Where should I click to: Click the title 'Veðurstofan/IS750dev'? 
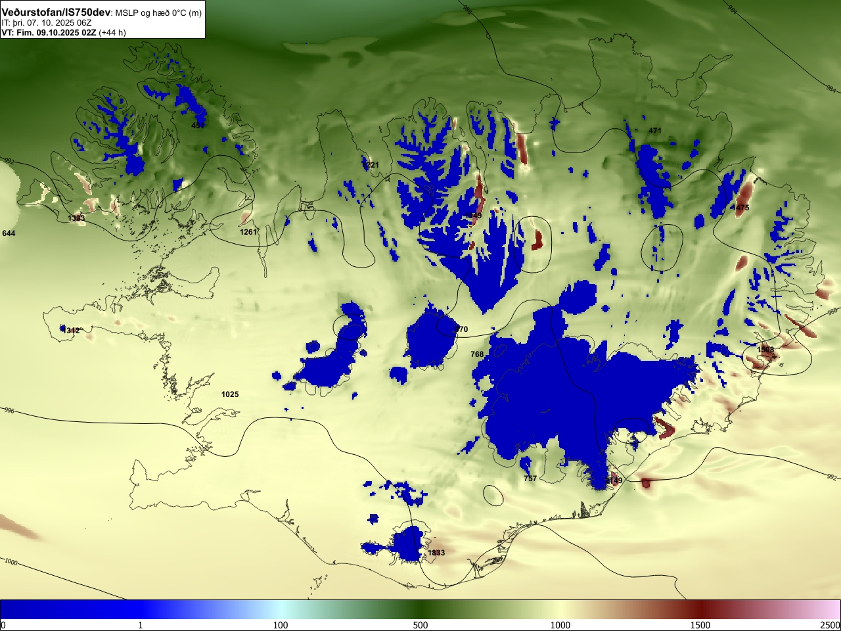coord(57,12)
